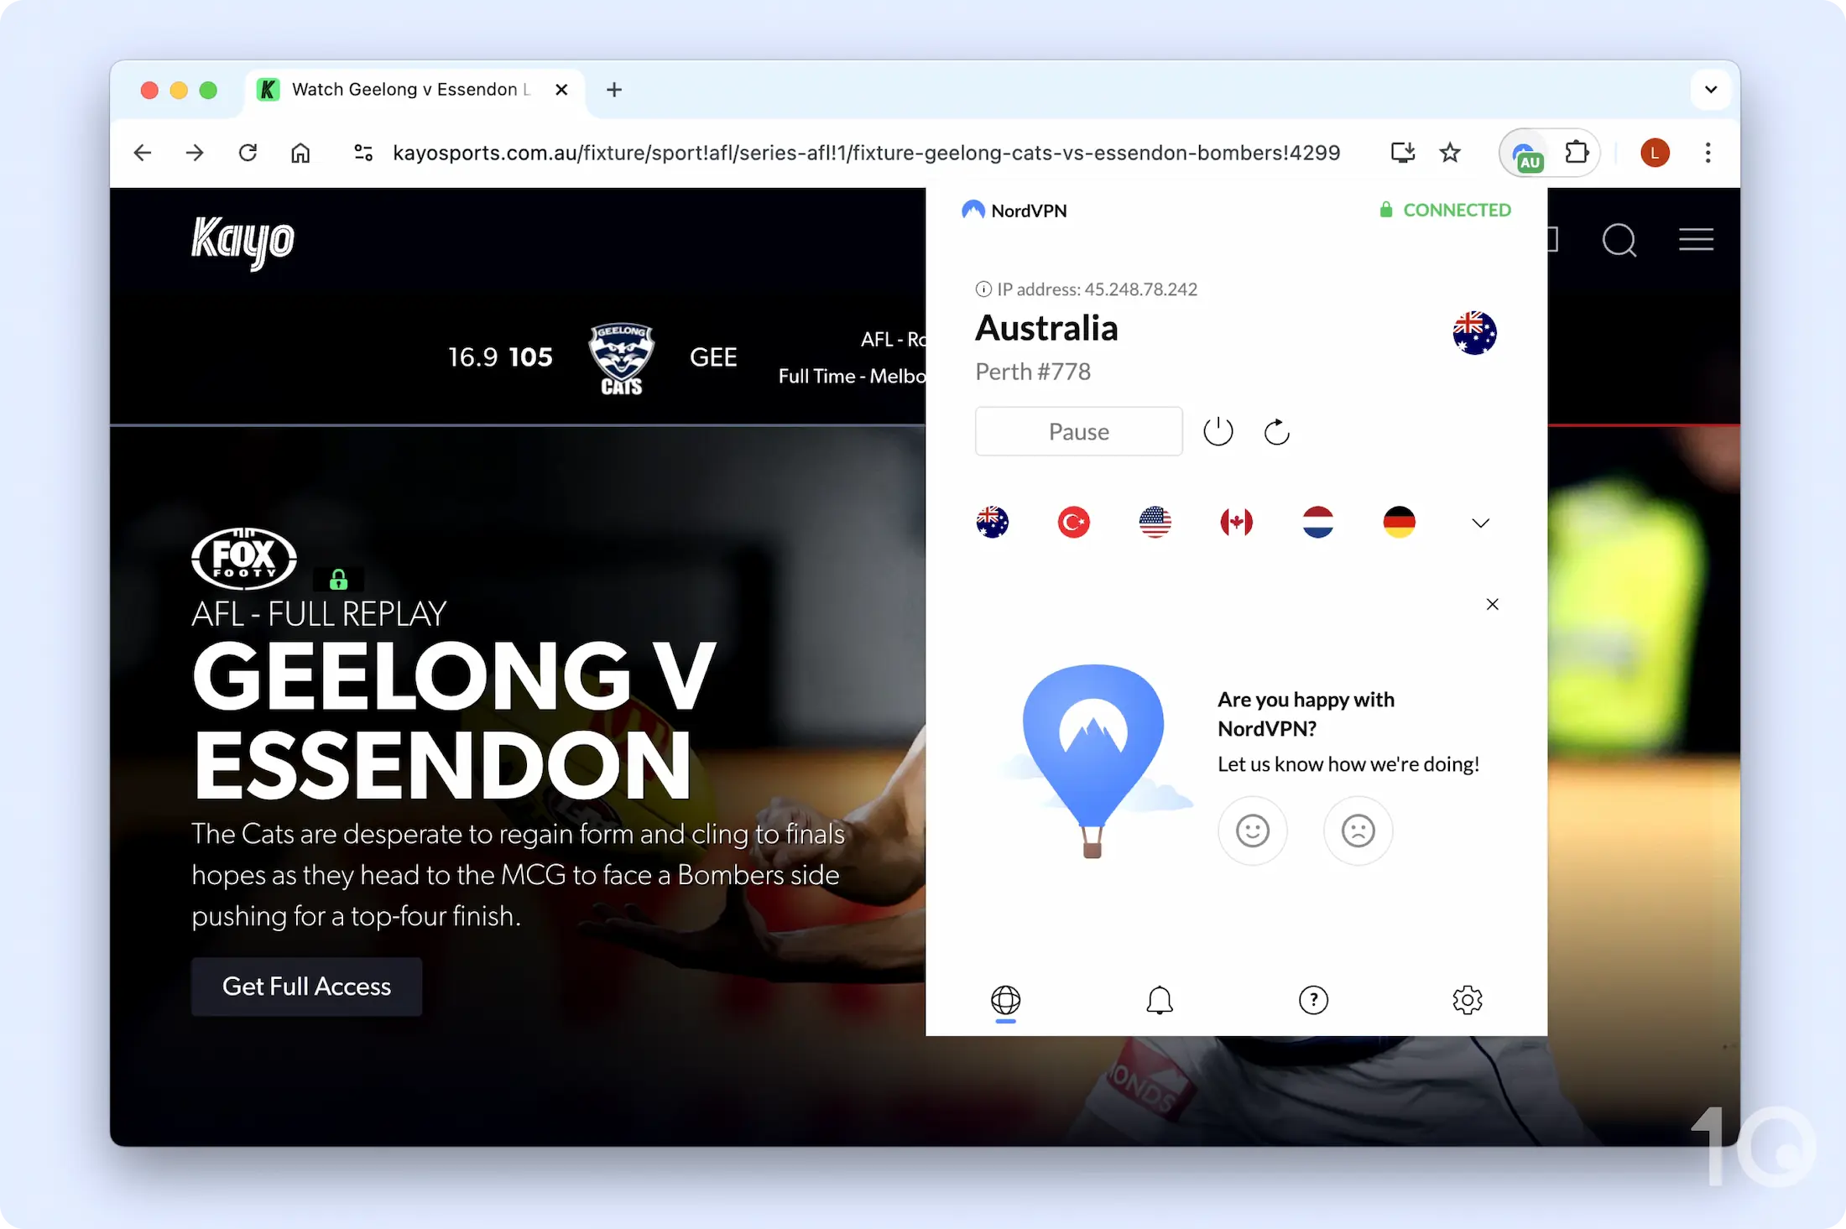Click the Kayo Sports logo home link
This screenshot has width=1846, height=1229.
242,240
